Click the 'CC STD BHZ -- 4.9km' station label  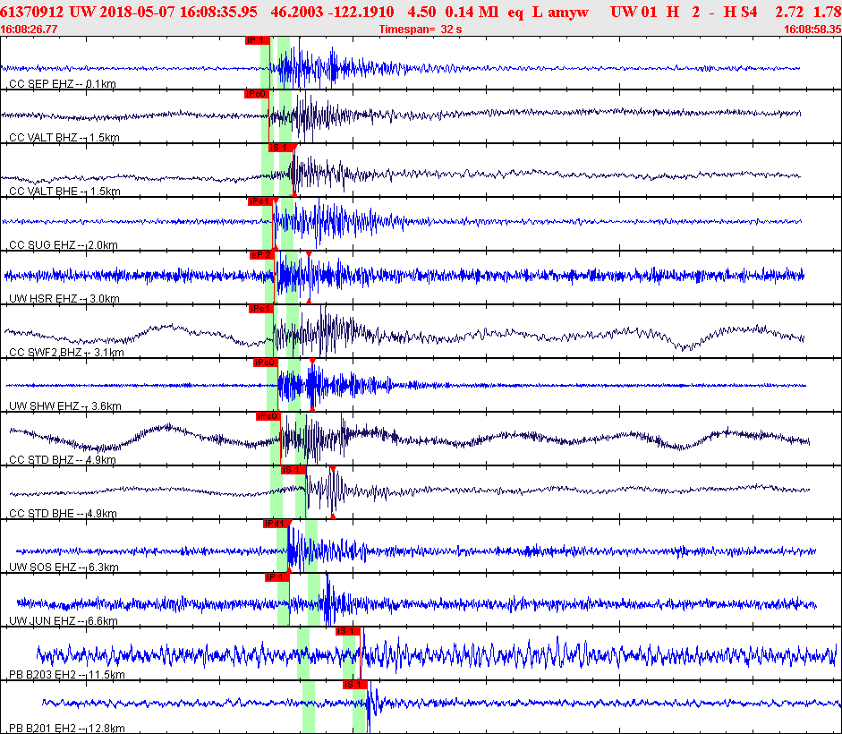coord(63,460)
